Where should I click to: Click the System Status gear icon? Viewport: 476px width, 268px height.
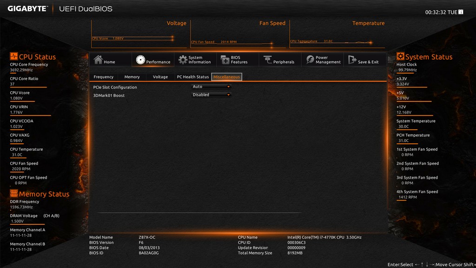click(x=400, y=56)
